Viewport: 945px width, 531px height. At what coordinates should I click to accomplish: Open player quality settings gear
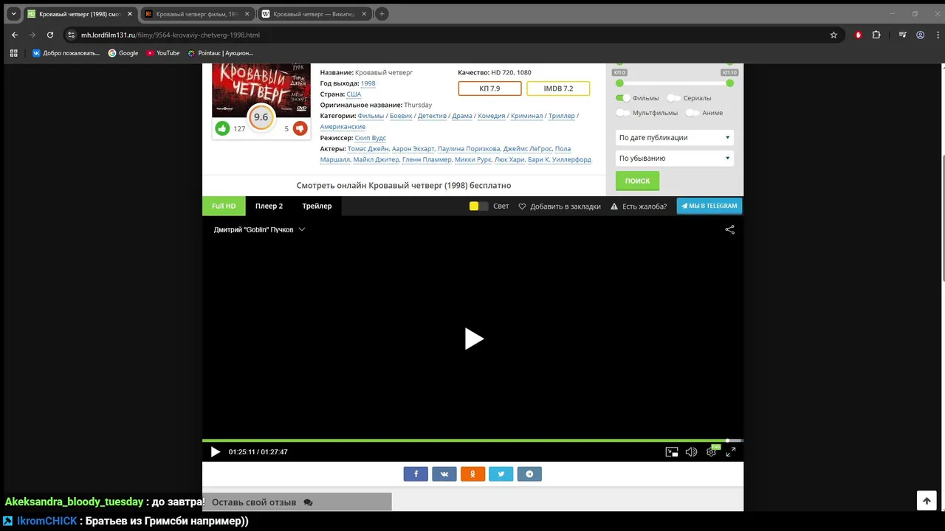pyautogui.click(x=712, y=451)
